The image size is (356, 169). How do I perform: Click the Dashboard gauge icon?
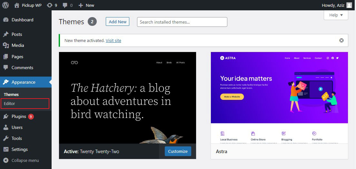click(x=6, y=20)
